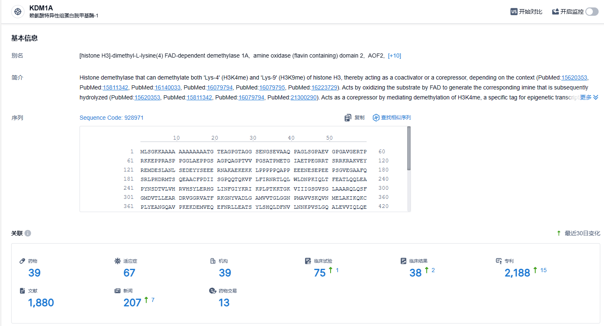This screenshot has height=326, width=604.
Task: Click the sequence box vertical scrollbar
Action: 409,148
